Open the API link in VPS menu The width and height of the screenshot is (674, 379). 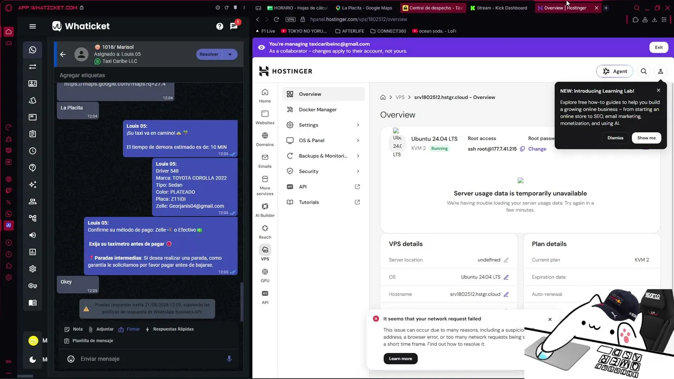tap(323, 187)
